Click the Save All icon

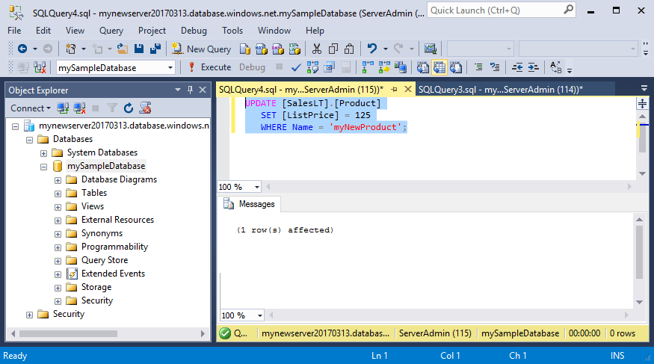(155, 49)
